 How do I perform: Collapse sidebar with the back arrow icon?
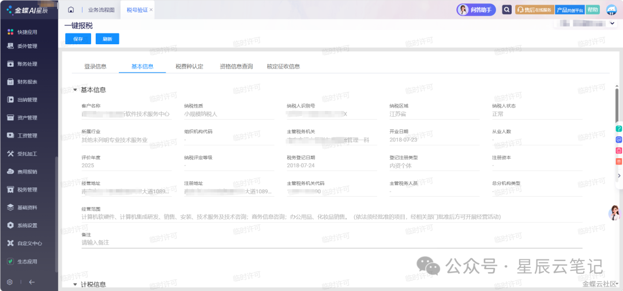click(x=32, y=282)
